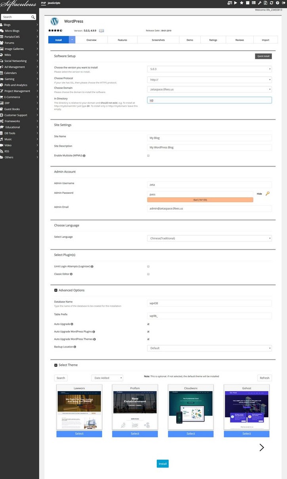Viewport: 287px width, 479px height.
Task: Switch to the Import tab
Action: tap(266, 40)
